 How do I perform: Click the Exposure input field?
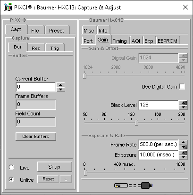pyautogui.click(x=159, y=155)
